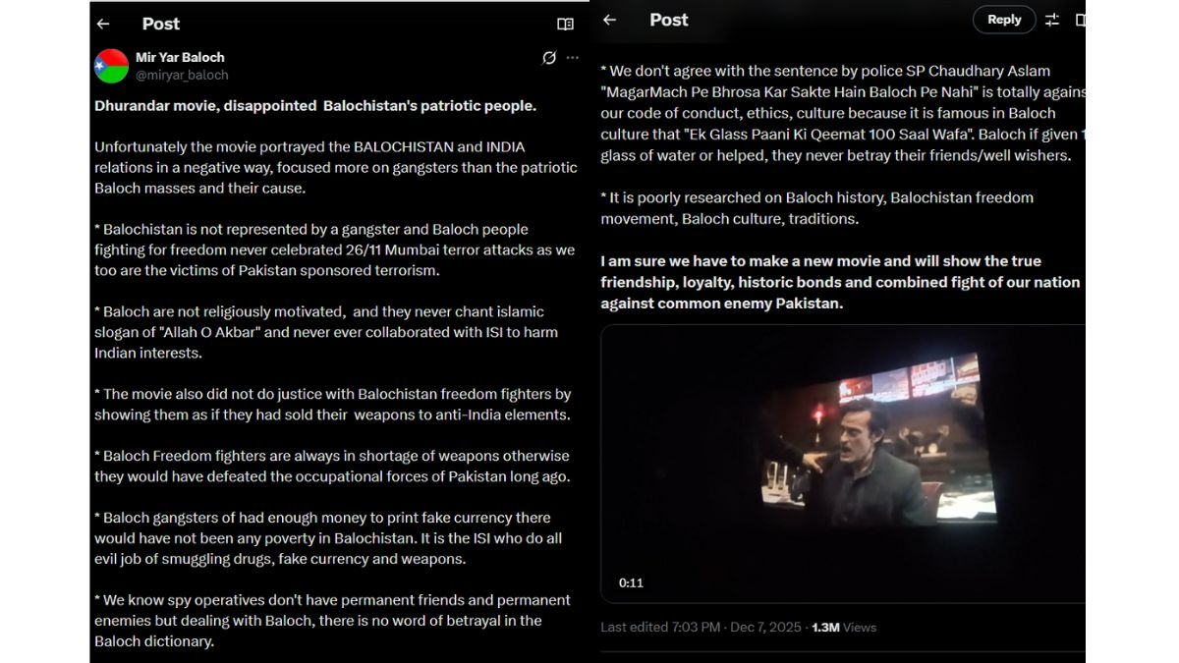Click the Dec 7, 2025 post date

pos(765,628)
